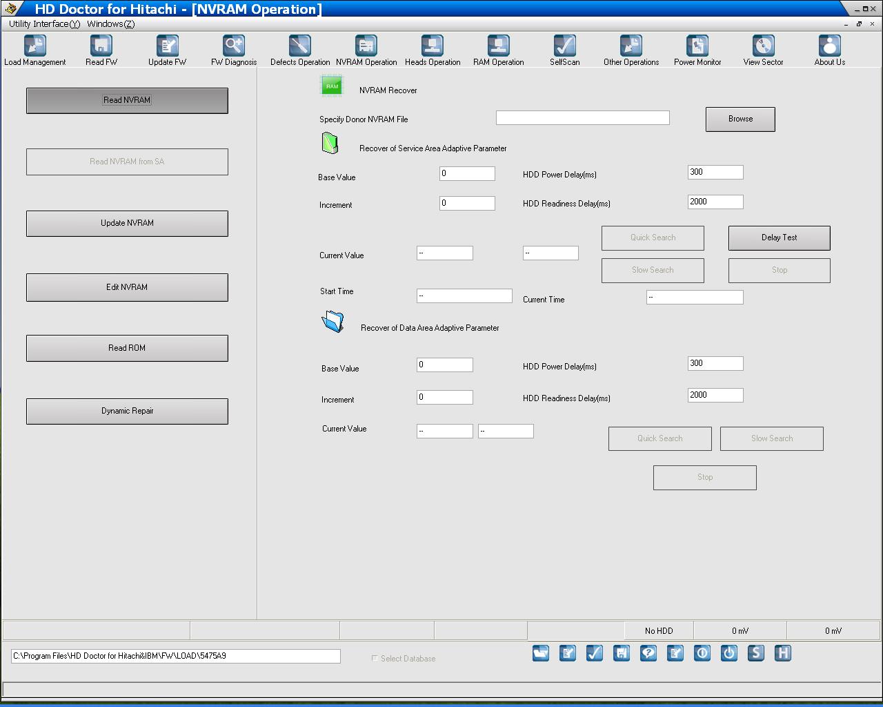Click the Data Area Increment field
Screen dimensions: 883x707
click(445, 397)
